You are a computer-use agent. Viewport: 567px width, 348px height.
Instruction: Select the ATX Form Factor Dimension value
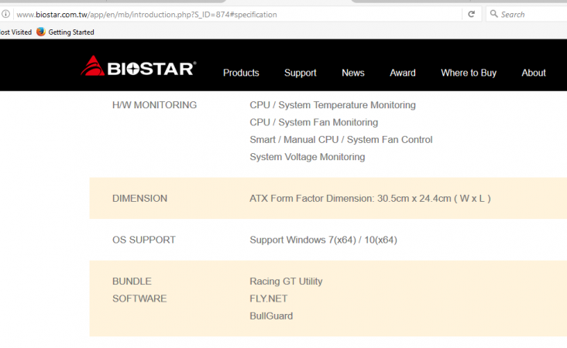pos(370,199)
